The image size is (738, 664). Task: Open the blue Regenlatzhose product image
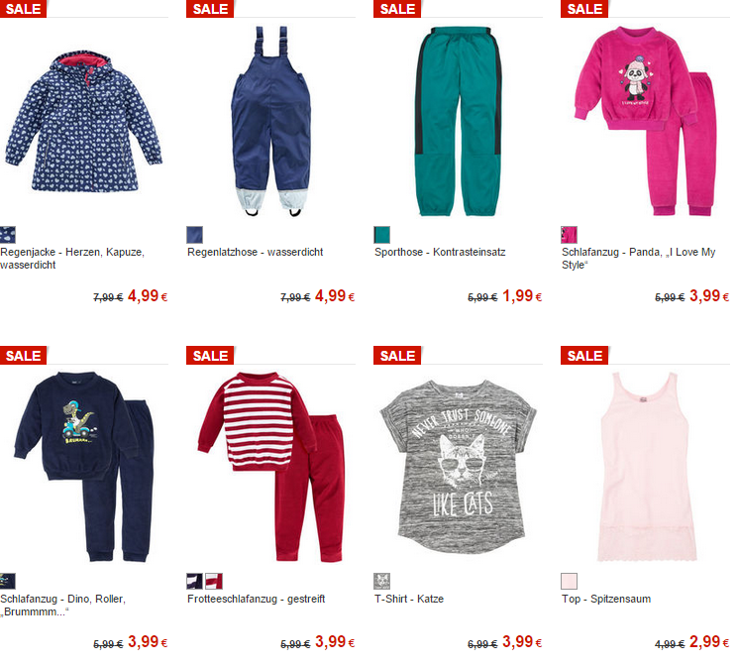pos(270,121)
